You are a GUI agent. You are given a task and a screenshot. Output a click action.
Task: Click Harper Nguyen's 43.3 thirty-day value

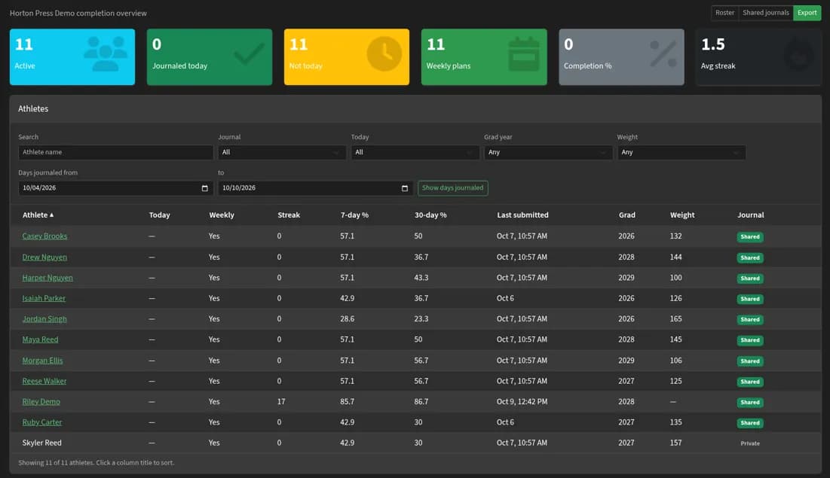coord(421,278)
